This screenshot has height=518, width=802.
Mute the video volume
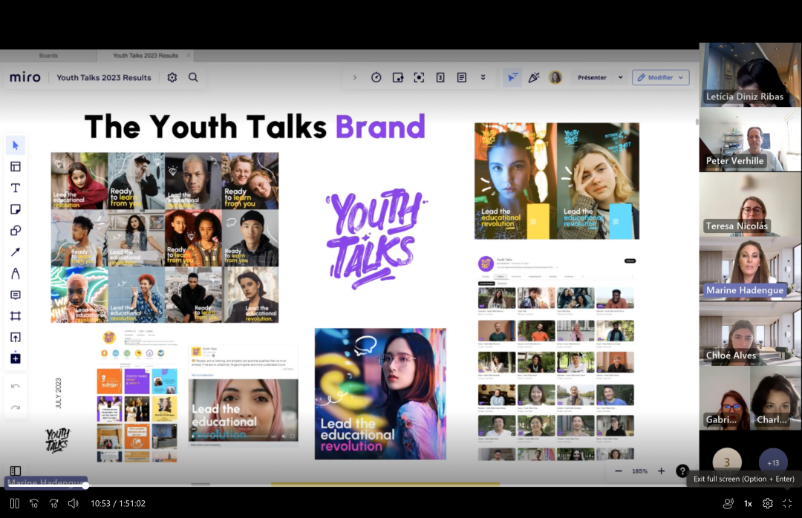pyautogui.click(x=73, y=504)
